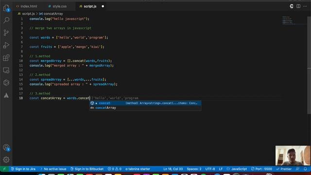Open the Atlassian triangle icon view
This screenshot has width=311, height=175.
click(6, 95)
